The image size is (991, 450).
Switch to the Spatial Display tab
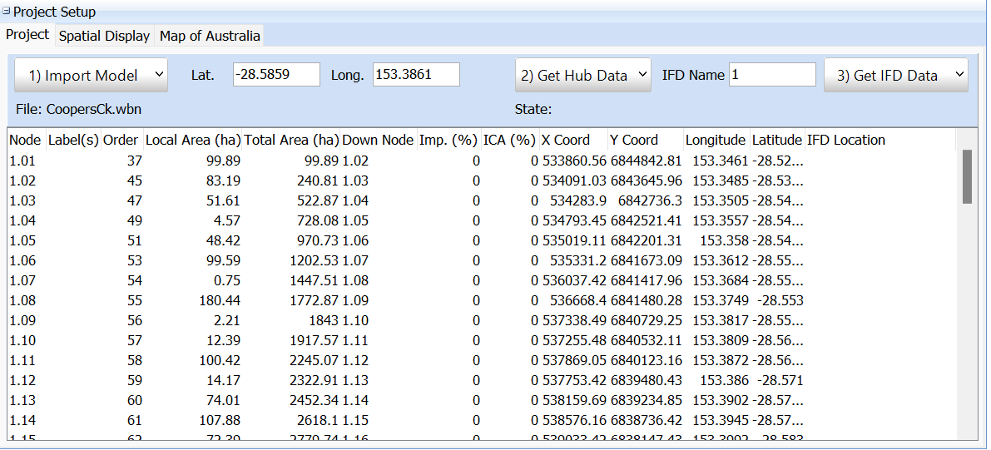coord(104,36)
